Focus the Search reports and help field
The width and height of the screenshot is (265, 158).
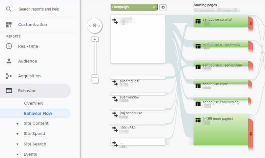(39, 9)
